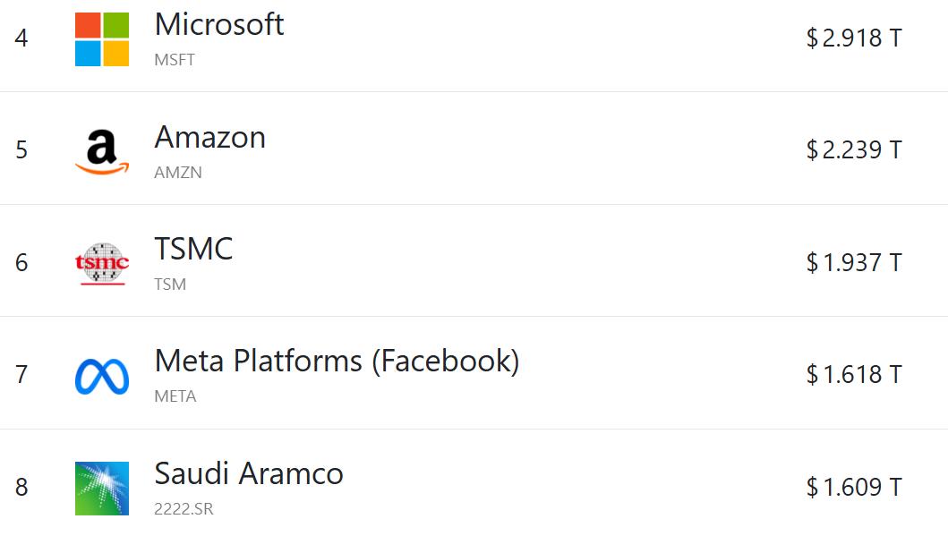Select the TSM ticker label
The image size is (948, 536).
click(170, 285)
